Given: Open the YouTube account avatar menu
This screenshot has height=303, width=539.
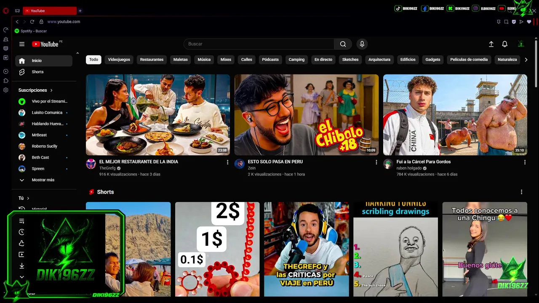Looking at the screenshot, I should tap(521, 44).
